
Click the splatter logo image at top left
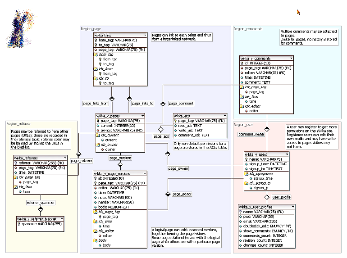click(21, 28)
